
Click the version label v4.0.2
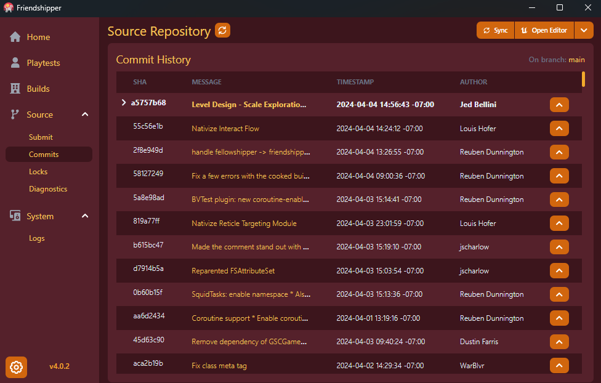click(59, 366)
